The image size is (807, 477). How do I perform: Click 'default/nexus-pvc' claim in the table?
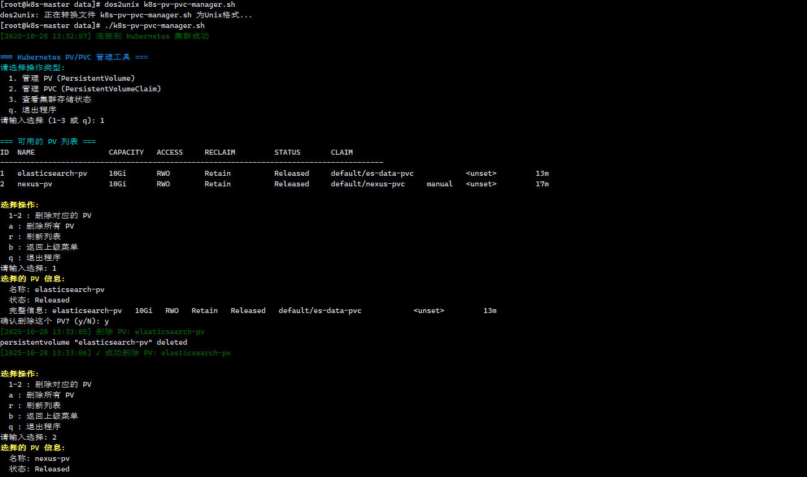[368, 184]
